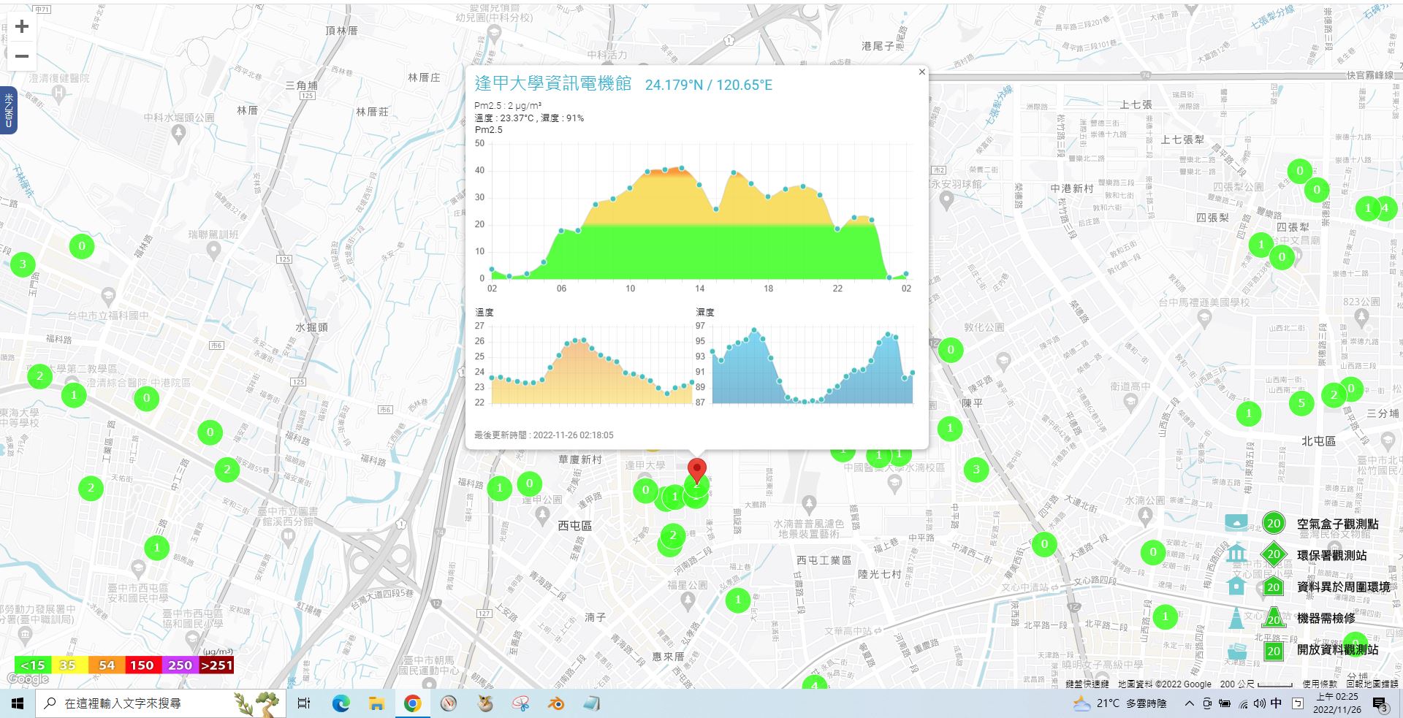Viewport: 1403px width, 718px height.
Task: Open the notification center icon
Action: [1380, 704]
